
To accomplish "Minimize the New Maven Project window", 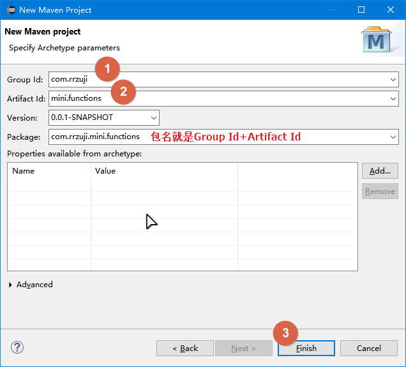I will (x=333, y=10).
